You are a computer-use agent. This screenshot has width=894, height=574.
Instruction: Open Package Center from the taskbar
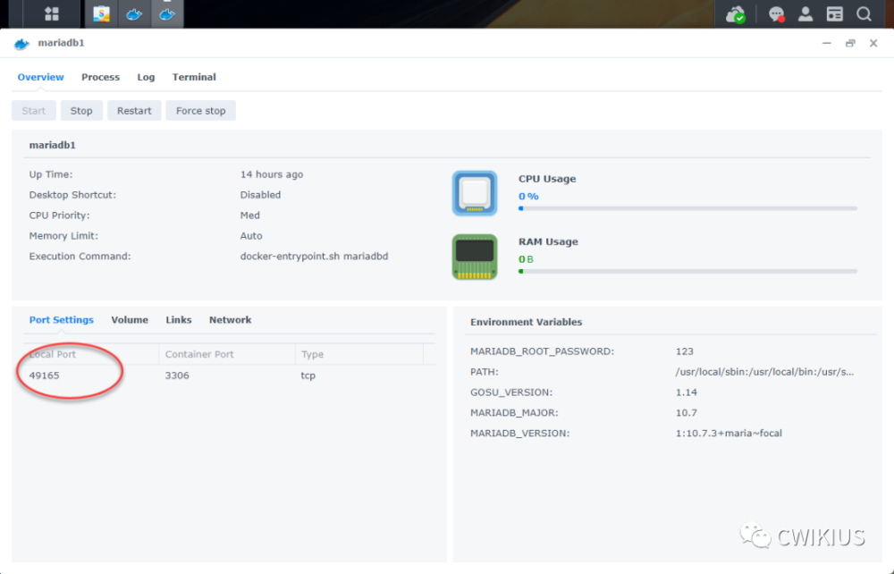(102, 13)
